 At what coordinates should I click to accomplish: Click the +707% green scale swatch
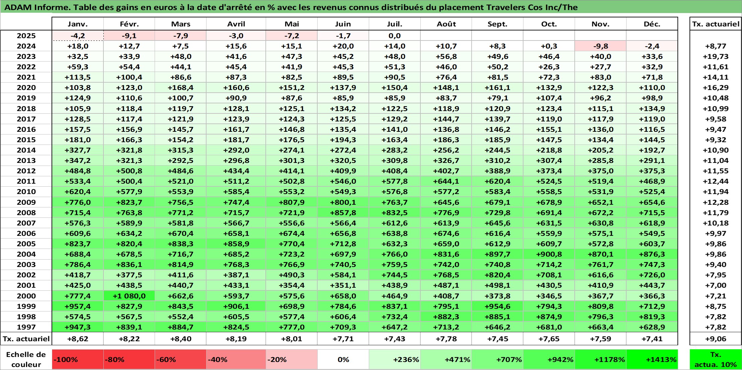[497, 360]
